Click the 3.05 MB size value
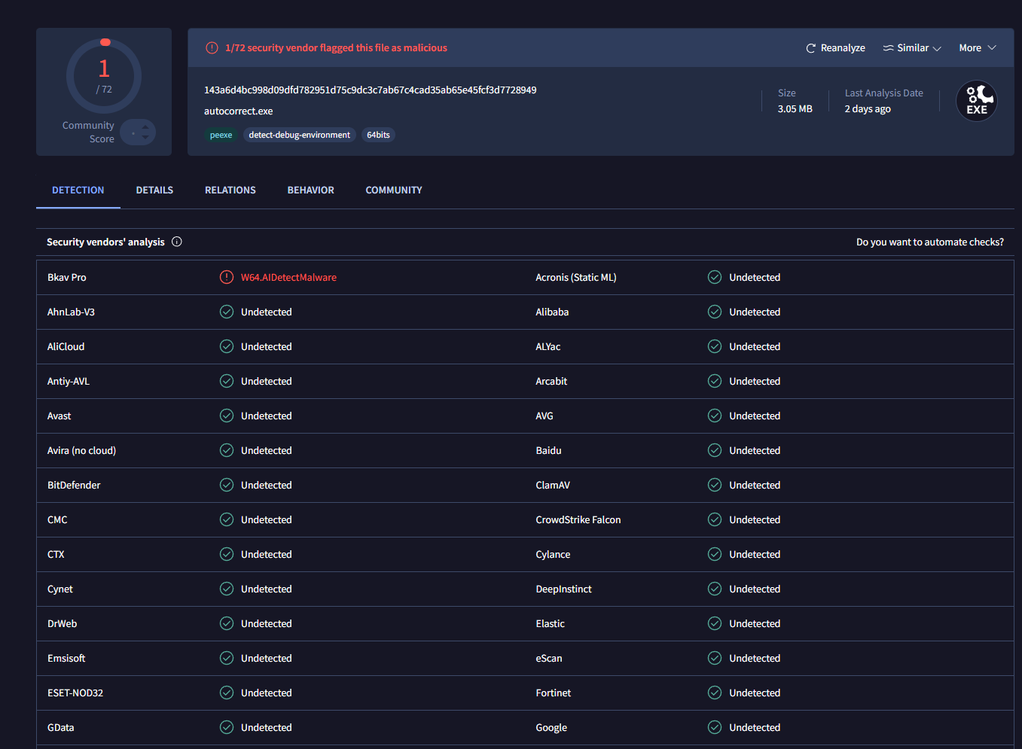Screen dimensions: 1022x749 (x=795, y=109)
